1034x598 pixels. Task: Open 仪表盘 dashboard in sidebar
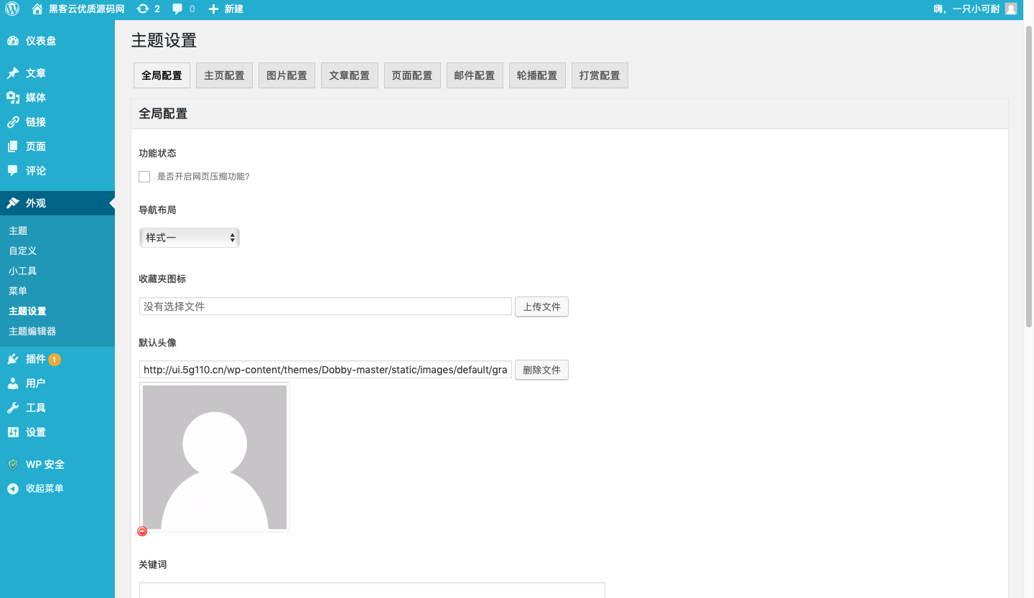pyautogui.click(x=40, y=41)
